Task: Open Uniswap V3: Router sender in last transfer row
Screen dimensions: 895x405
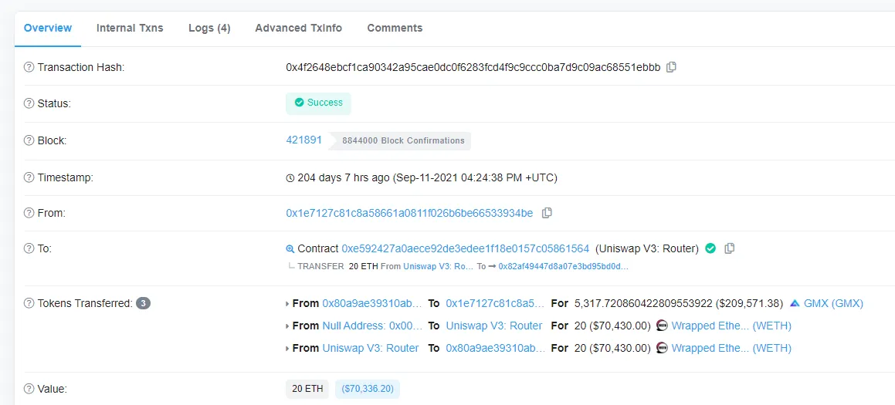Action: pyautogui.click(x=371, y=348)
